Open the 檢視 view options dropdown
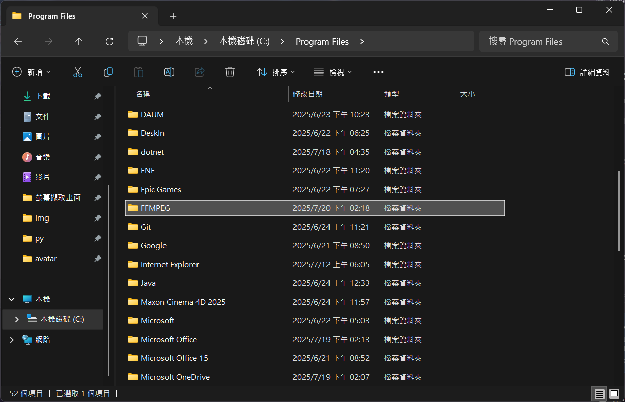The width and height of the screenshot is (625, 402). click(x=333, y=71)
